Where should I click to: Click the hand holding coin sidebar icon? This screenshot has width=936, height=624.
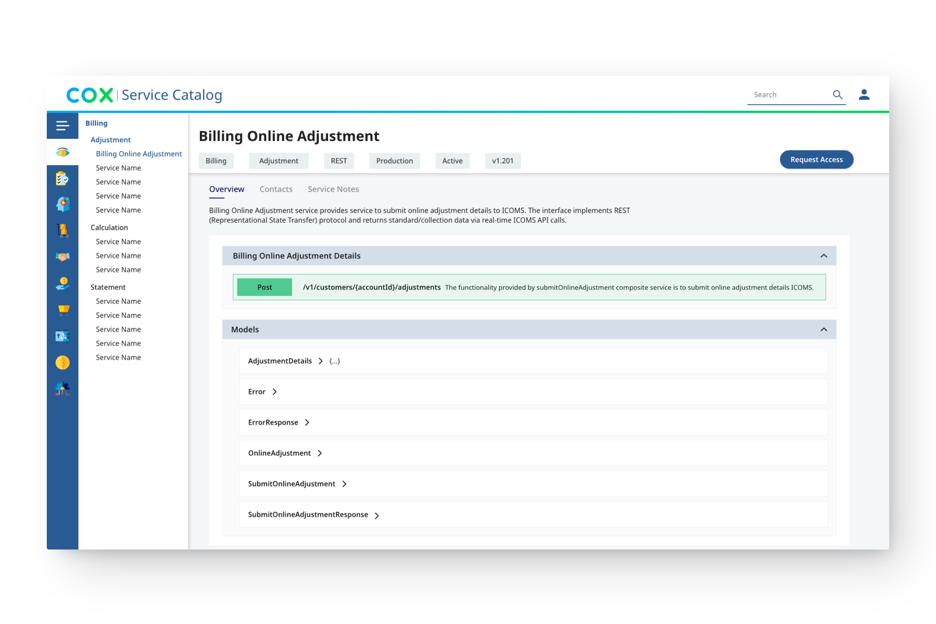(x=62, y=283)
